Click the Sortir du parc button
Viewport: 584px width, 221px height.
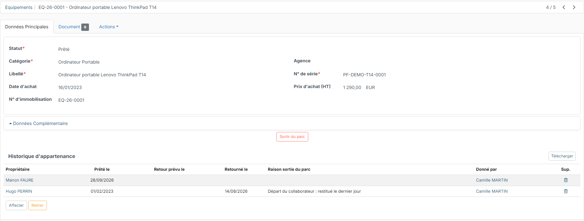pyautogui.click(x=292, y=137)
